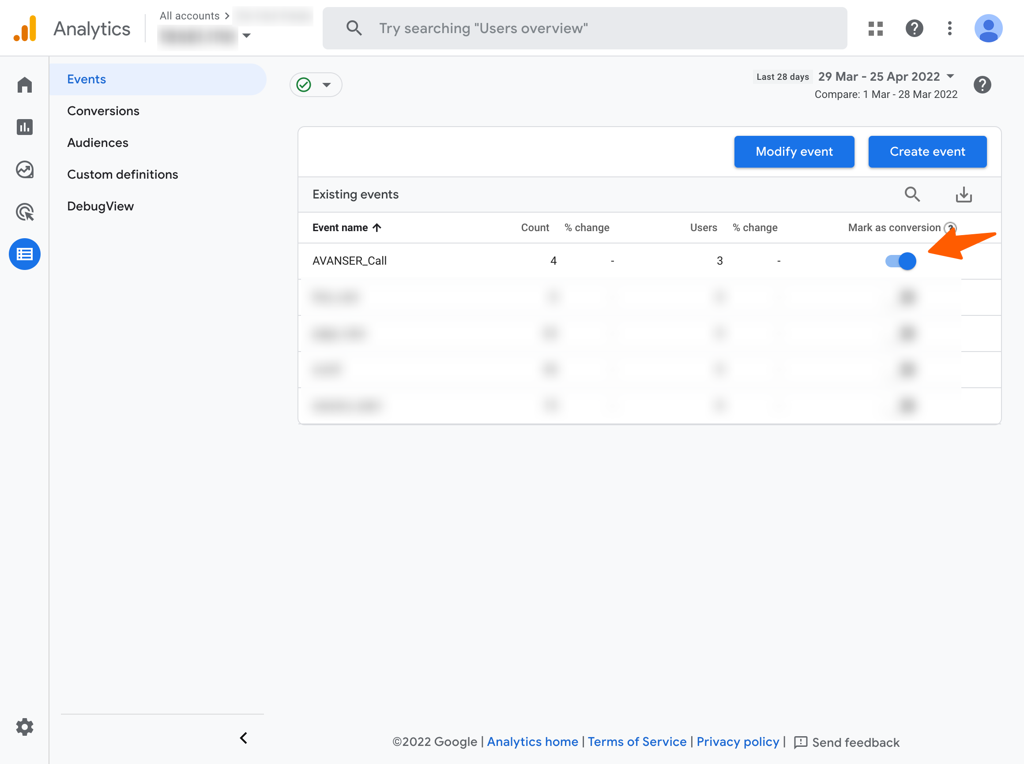Screen dimensions: 1024x764
Task: Collapse the side navigation with chevron
Action: tap(243, 738)
